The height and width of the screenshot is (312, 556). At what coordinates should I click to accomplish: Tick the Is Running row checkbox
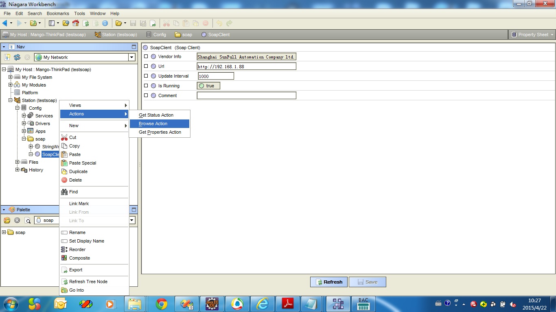pos(146,86)
